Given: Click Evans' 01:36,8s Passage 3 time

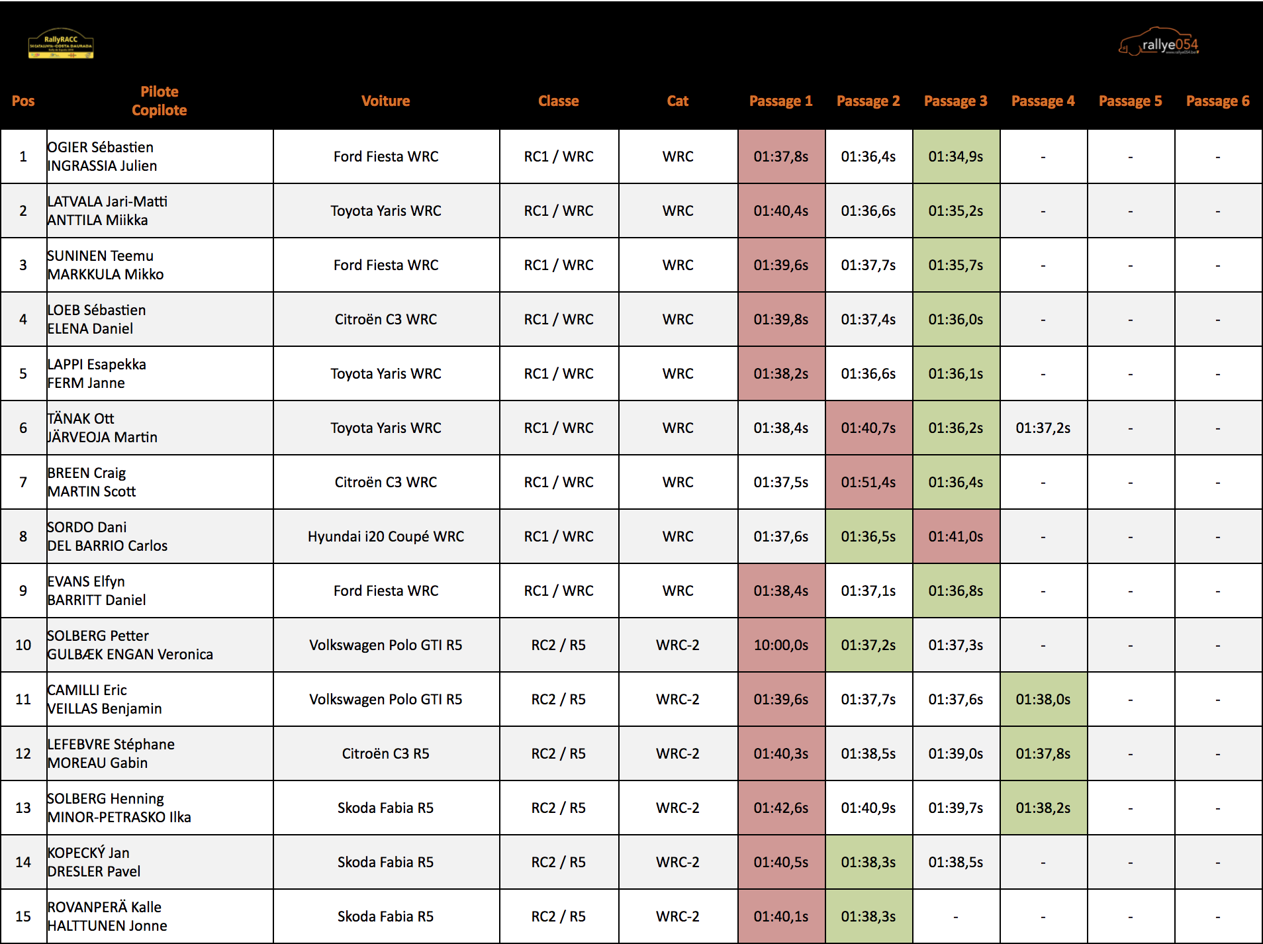Looking at the screenshot, I should coord(956,591).
